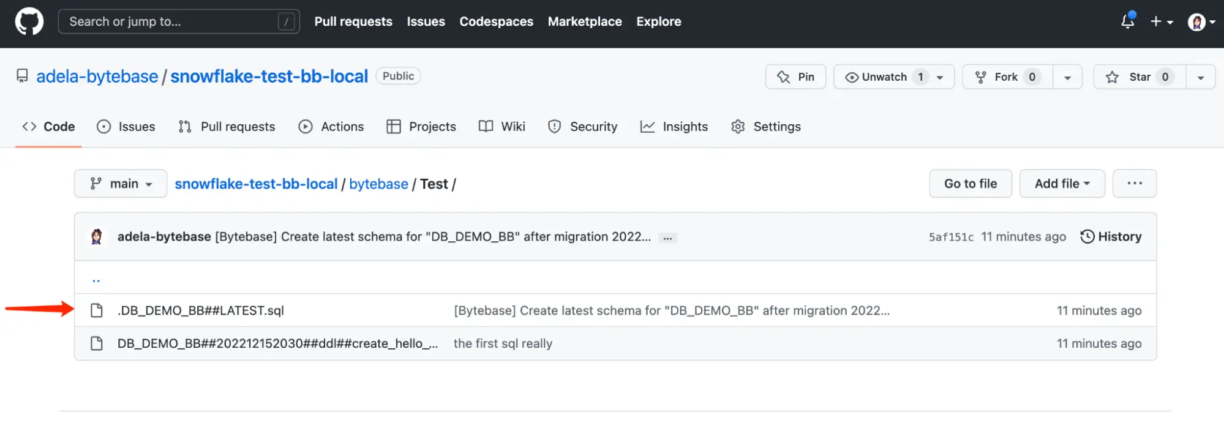Open the latest commit message link in header
Viewport: 1224px width, 431px height.
pyautogui.click(x=433, y=237)
